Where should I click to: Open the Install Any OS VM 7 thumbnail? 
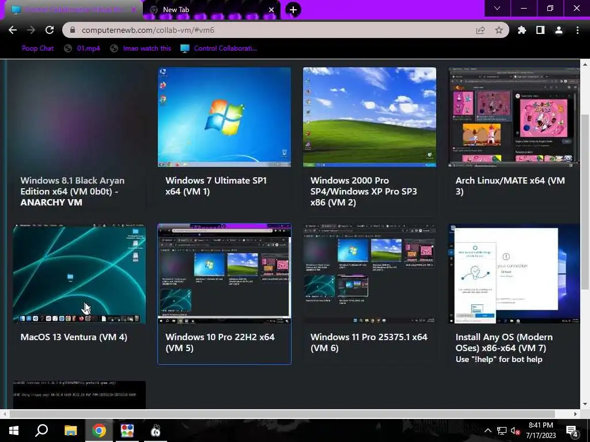(x=514, y=273)
